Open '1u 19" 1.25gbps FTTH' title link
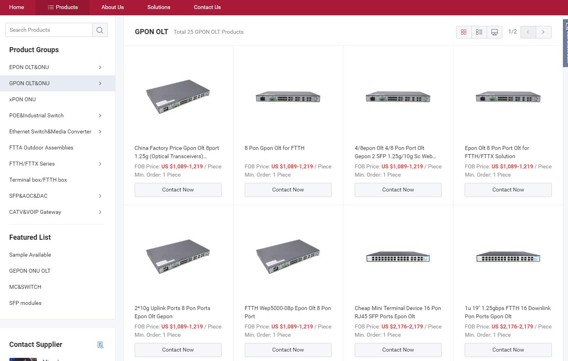Screen dimensions: 568x361 coord(508,312)
